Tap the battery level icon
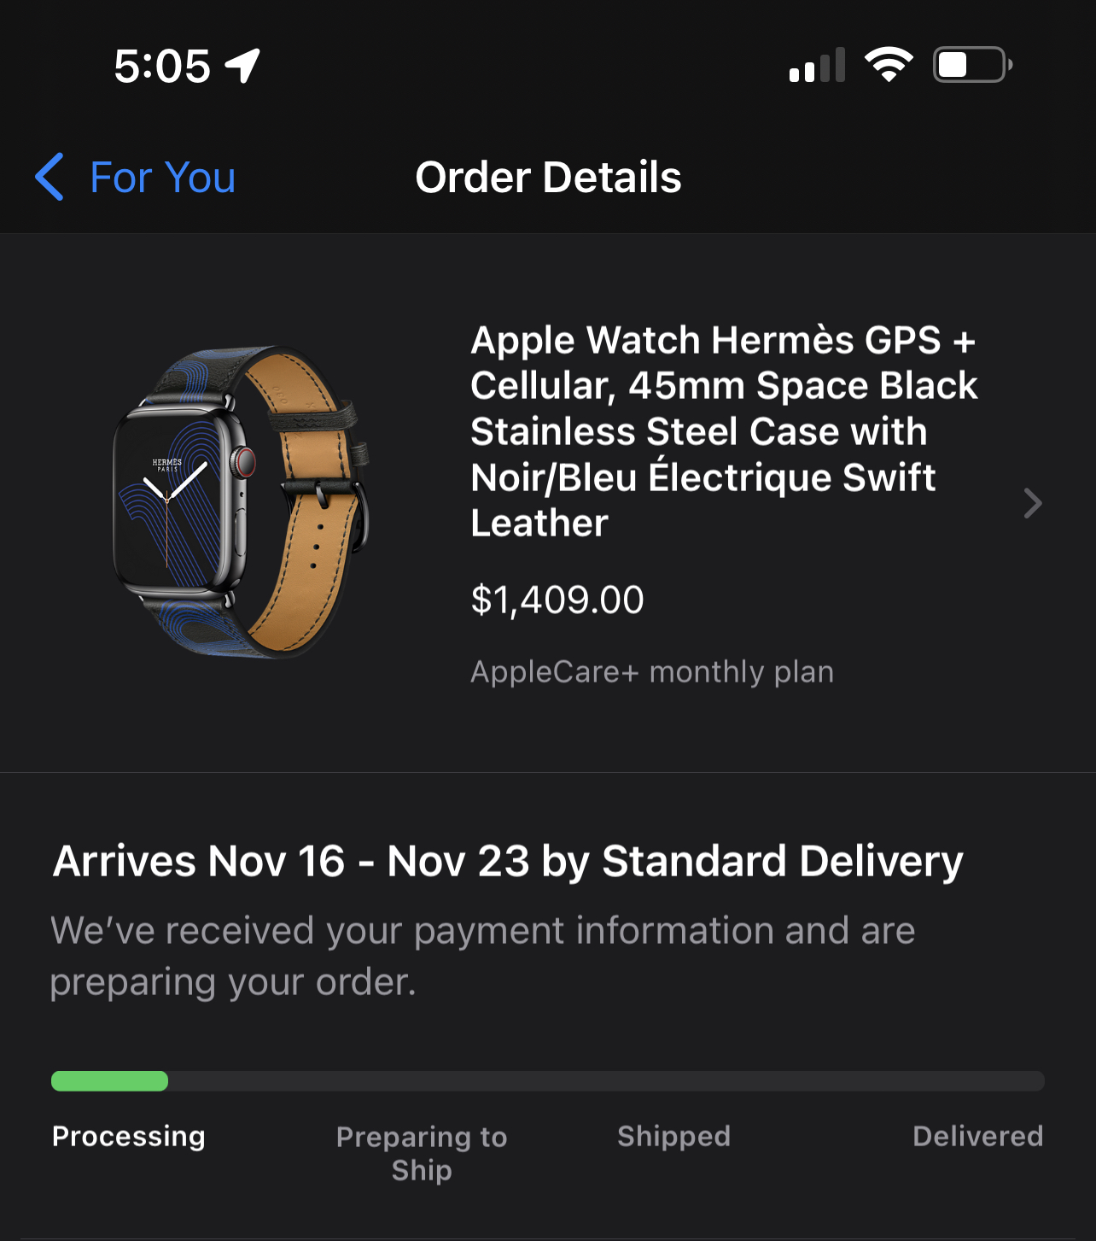1096x1241 pixels. pyautogui.click(x=972, y=65)
